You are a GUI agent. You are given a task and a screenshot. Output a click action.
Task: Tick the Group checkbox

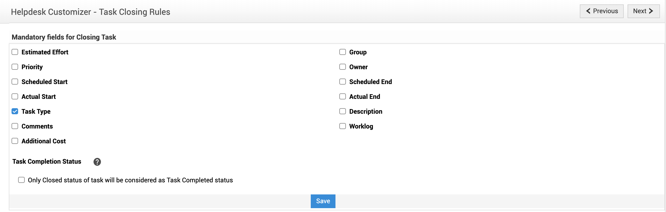coord(342,52)
